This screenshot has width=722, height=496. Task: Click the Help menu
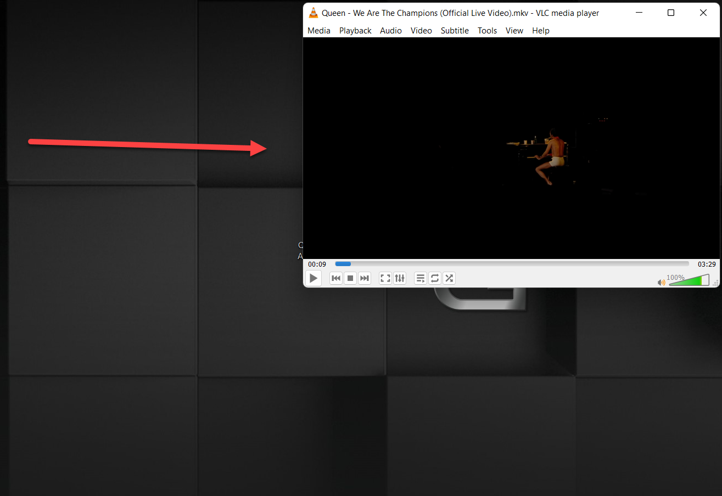coord(541,31)
